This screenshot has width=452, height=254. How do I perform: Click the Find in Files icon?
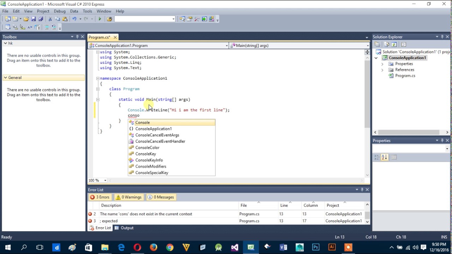pos(109,19)
